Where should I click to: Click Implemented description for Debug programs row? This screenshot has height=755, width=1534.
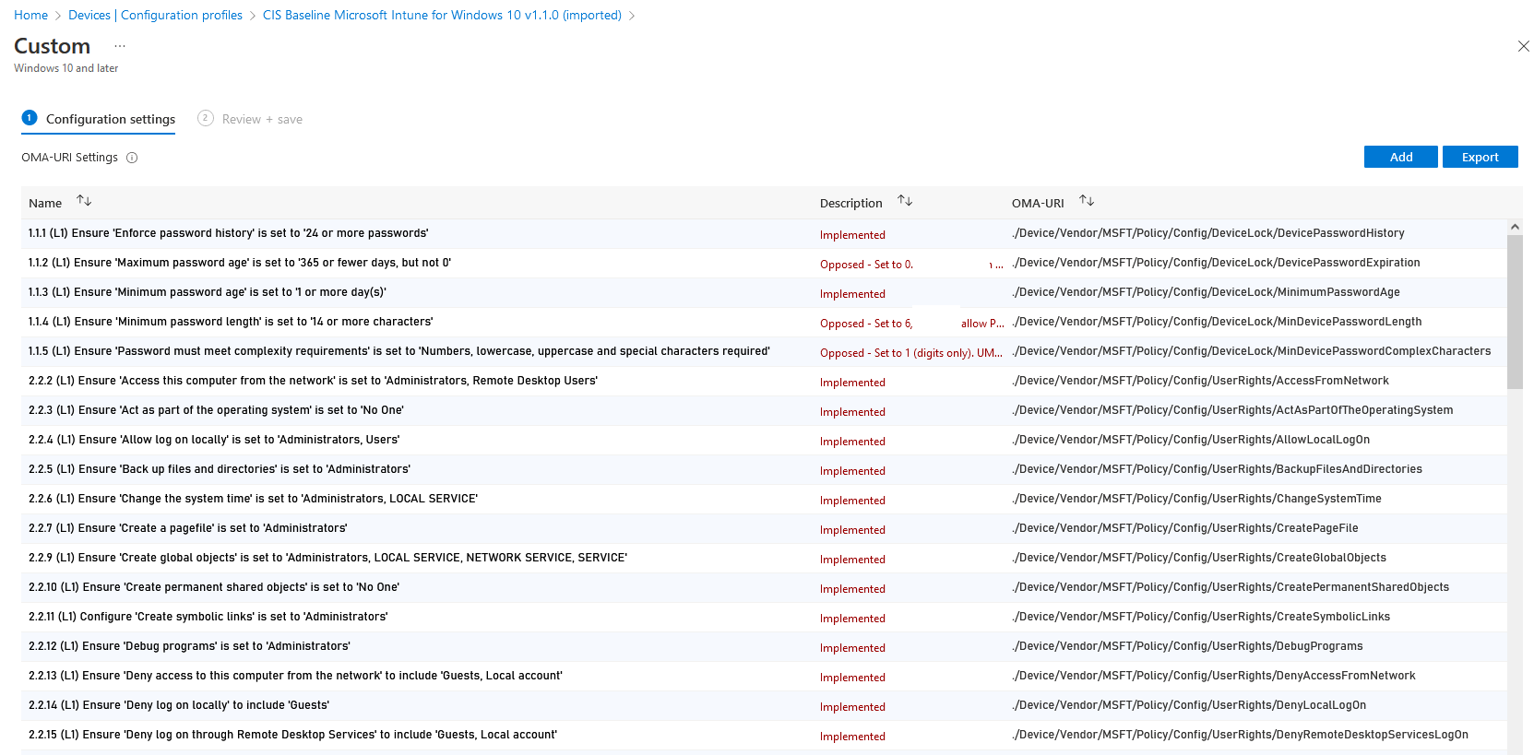(852, 648)
